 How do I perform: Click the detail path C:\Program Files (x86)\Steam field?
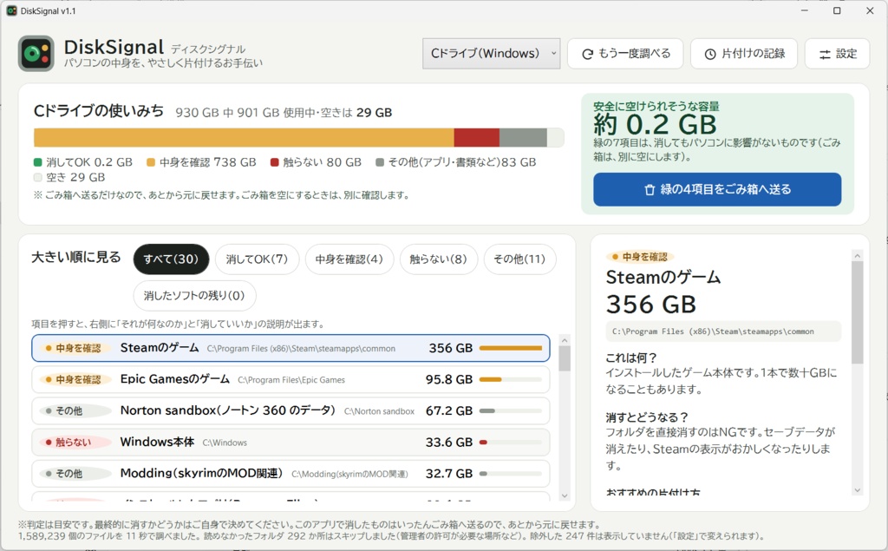(724, 331)
